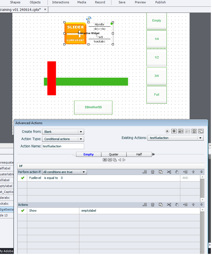Select the Empty decision tab
The height and width of the screenshot is (255, 212).
(89, 155)
